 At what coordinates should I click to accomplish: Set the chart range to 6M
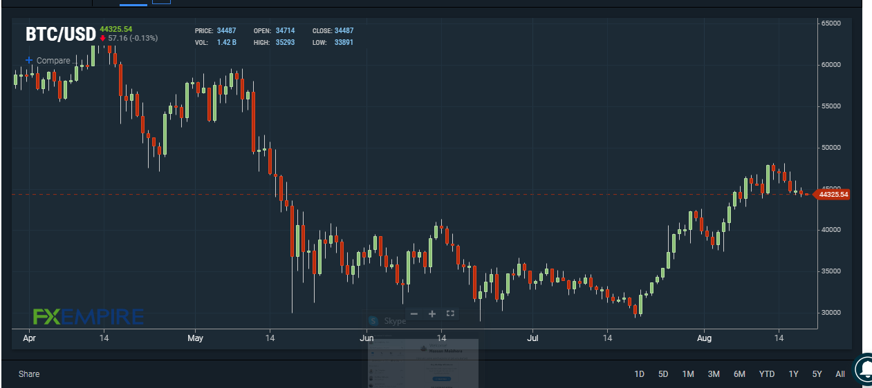point(739,374)
